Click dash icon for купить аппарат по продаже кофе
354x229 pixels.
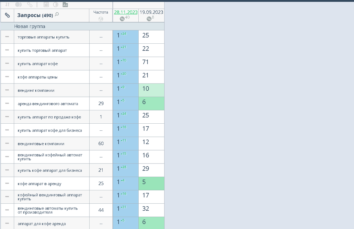(x=7, y=117)
